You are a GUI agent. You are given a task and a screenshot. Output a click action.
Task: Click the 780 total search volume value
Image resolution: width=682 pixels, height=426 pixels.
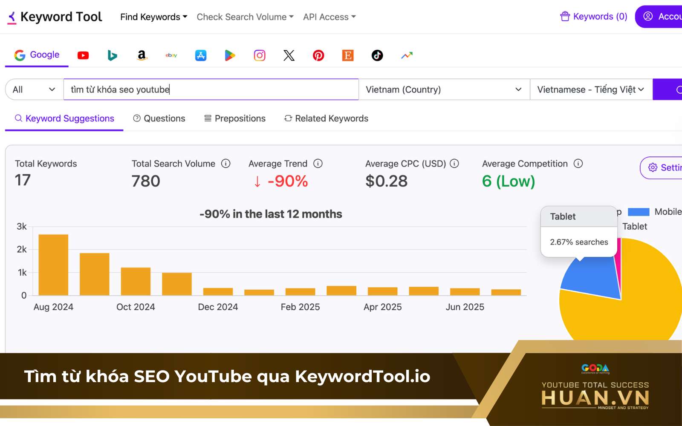click(146, 181)
